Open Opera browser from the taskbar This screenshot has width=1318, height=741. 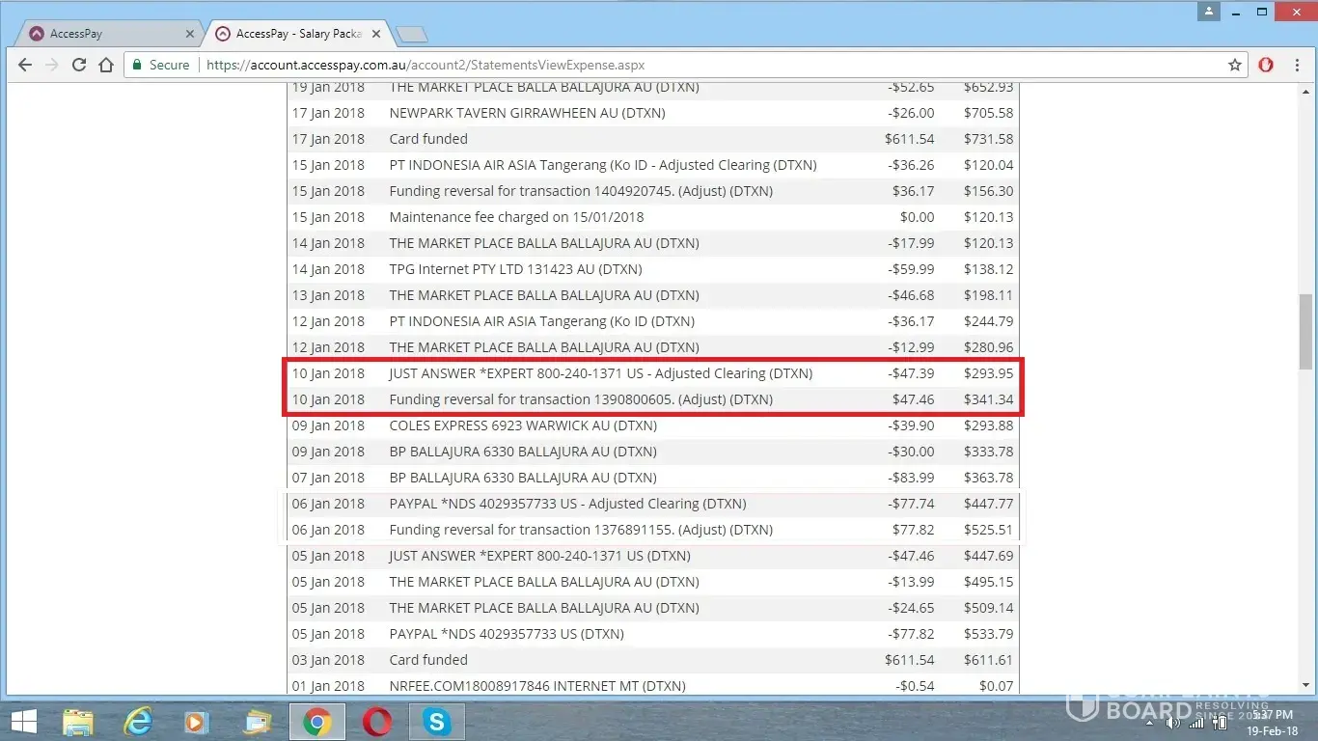tap(377, 721)
